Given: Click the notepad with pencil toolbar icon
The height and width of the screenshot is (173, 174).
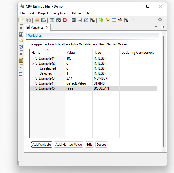Looking at the screenshot, I should pos(108,20).
